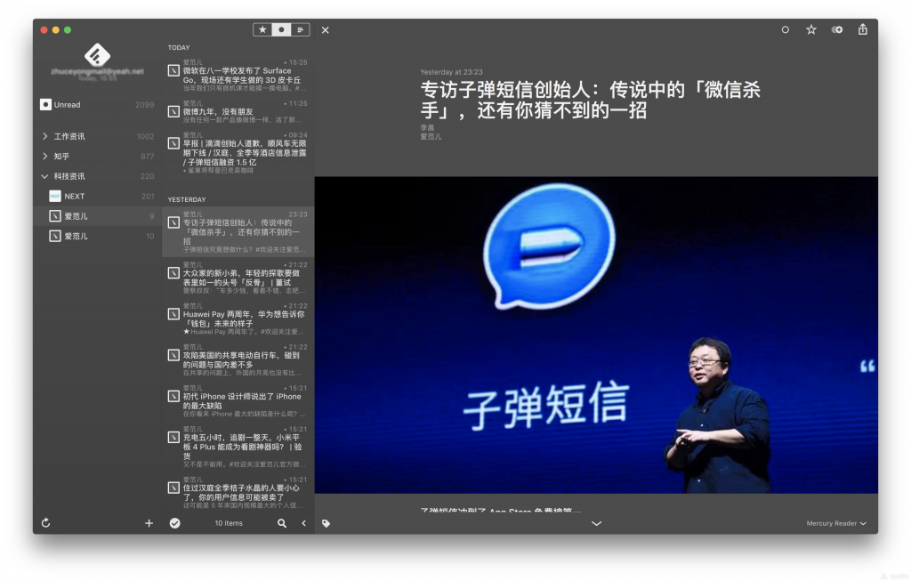Open the Mercury Reader dropdown
911x581 pixels.
(834, 523)
